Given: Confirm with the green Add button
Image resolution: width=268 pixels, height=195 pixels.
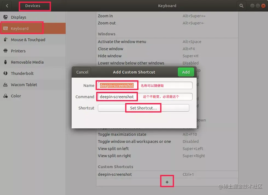Looking at the screenshot, I should point(186,72).
